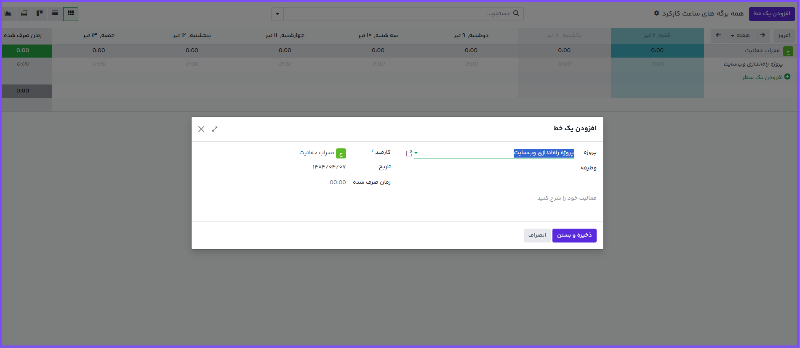The width and height of the screenshot is (800, 348).
Task: Click the question mark beside کارمند
Action: point(373,150)
